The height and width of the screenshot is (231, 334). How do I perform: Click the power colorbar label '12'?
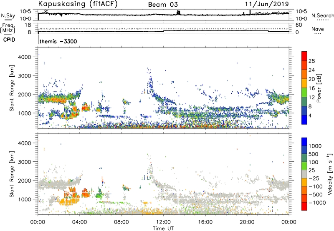click(x=311, y=98)
